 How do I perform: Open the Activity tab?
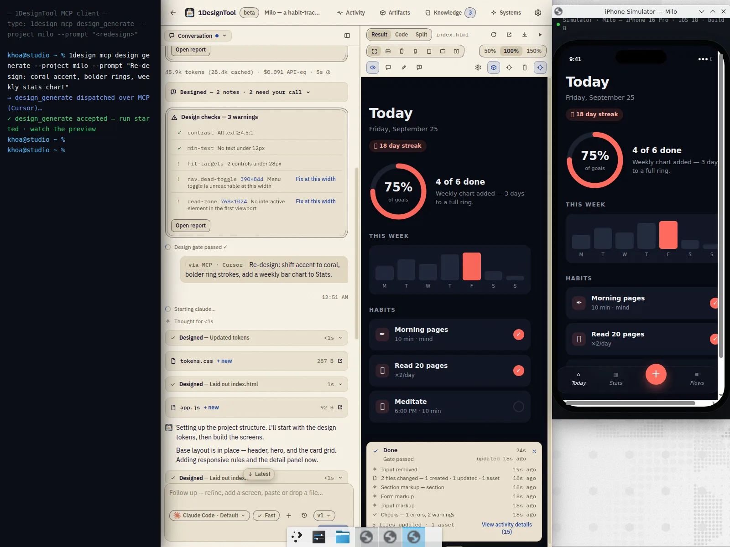pos(351,13)
